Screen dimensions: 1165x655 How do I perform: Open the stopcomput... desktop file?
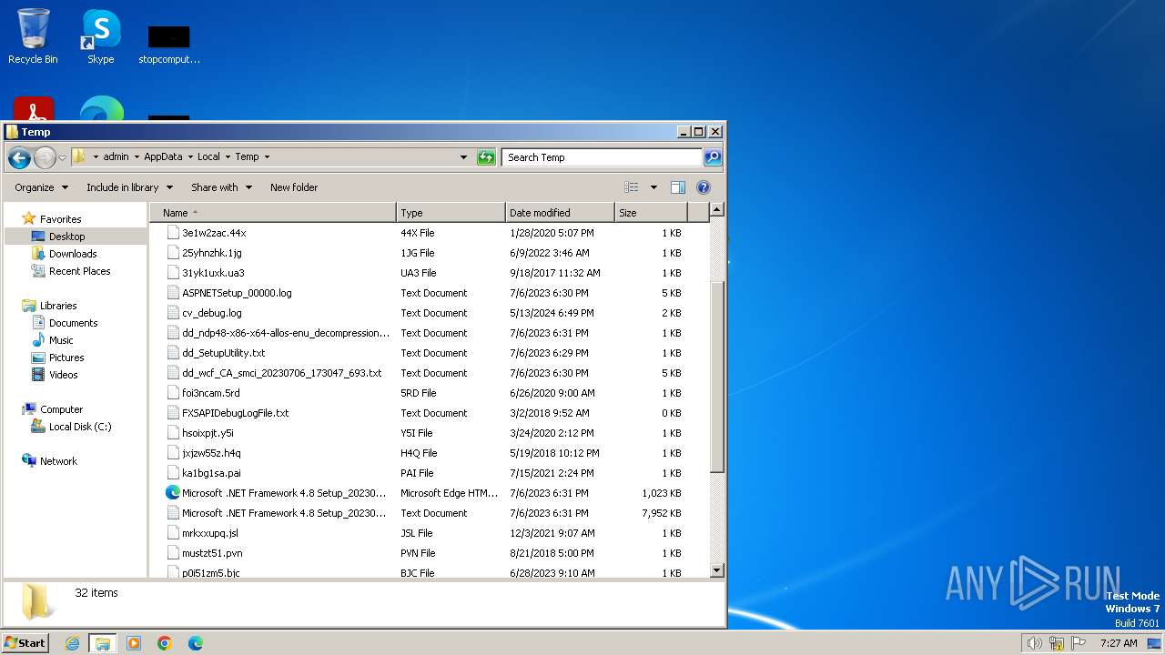click(x=169, y=44)
